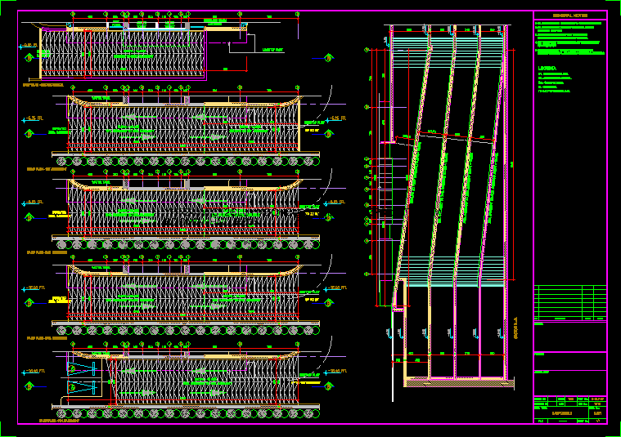Click the yellow caption under the bottom plan
The width and height of the screenshot is (621, 437).
pos(59,421)
